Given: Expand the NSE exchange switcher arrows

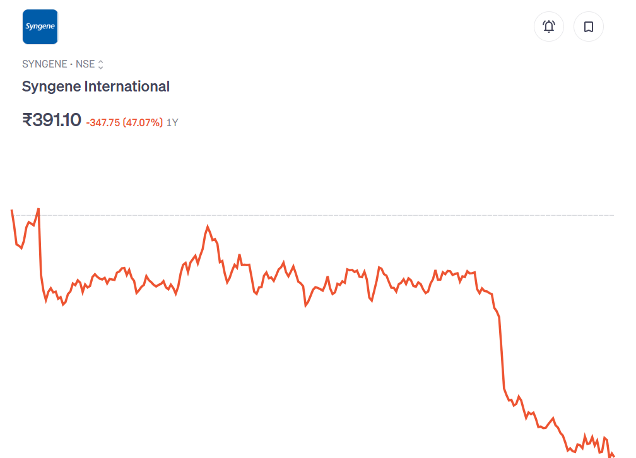Looking at the screenshot, I should pos(100,64).
